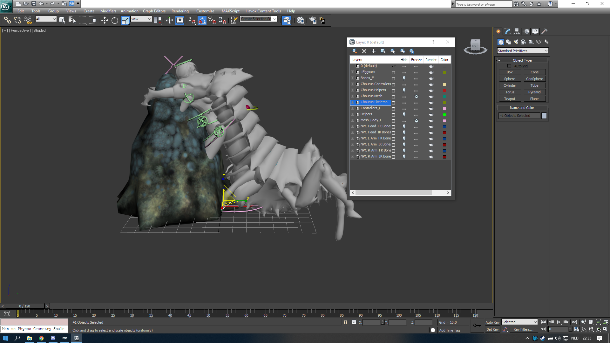
Task: Unfreeze the Chaurus Mesh layer
Action: coord(416,97)
